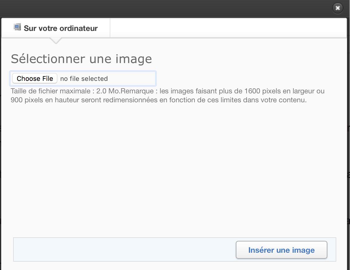350x270 pixels.
Task: Close the image upload dialog
Action: pyautogui.click(x=337, y=8)
